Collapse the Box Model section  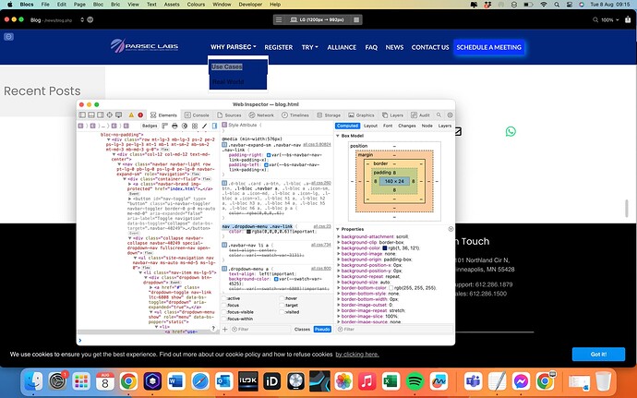pyautogui.click(x=338, y=136)
